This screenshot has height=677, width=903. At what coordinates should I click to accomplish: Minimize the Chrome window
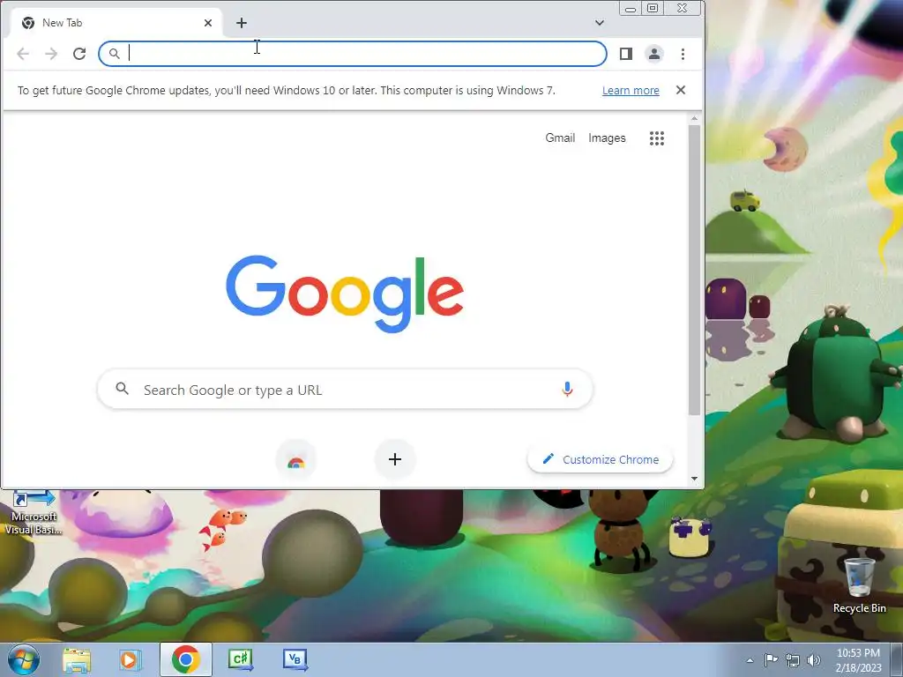[x=631, y=9]
